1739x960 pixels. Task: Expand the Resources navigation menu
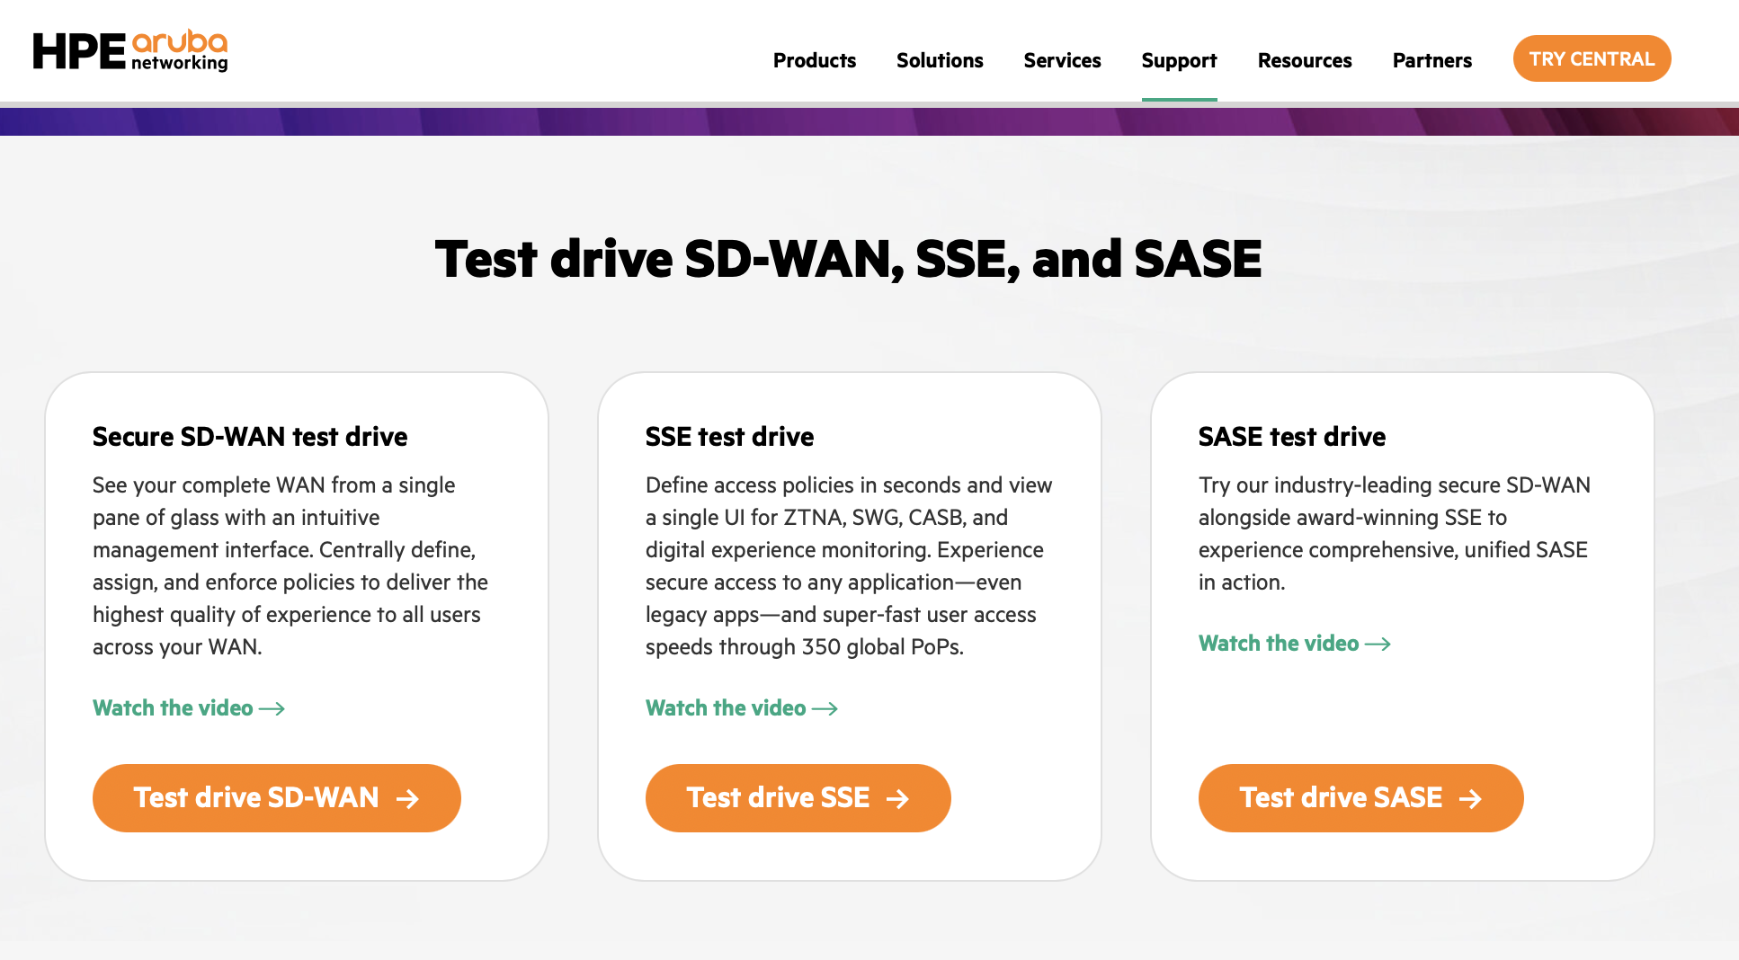click(1305, 60)
